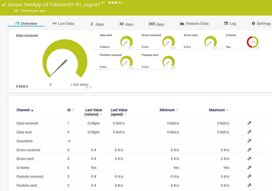Select the Downtime channel row name
272x191 pixels.
pyautogui.click(x=24, y=141)
